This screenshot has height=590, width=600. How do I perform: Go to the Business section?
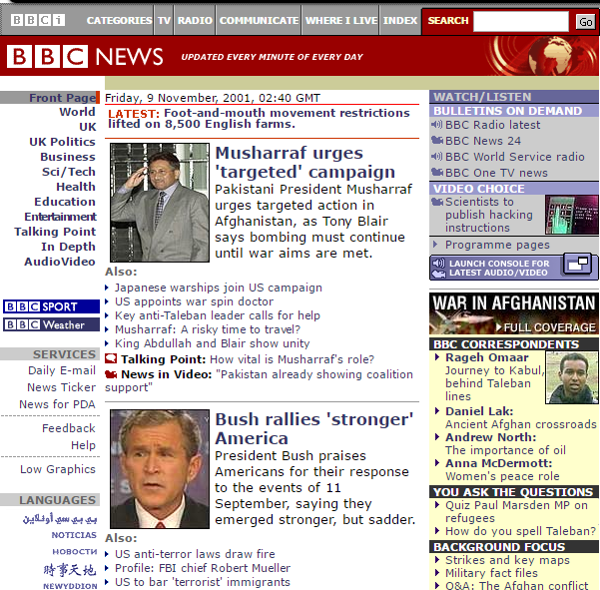tap(68, 157)
